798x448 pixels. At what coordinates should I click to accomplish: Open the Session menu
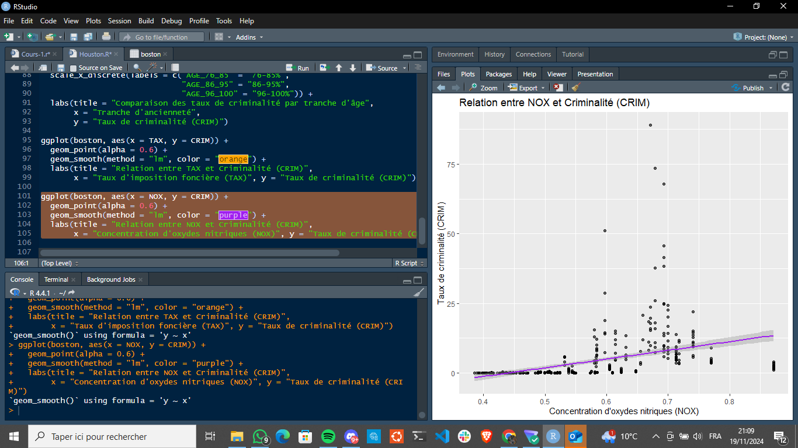[119, 20]
